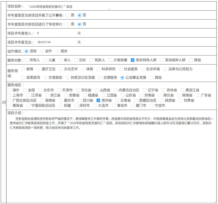This screenshot has width=218, height=204.
Task: Check the '宁波市' region checkbox
Action: coord(151,106)
